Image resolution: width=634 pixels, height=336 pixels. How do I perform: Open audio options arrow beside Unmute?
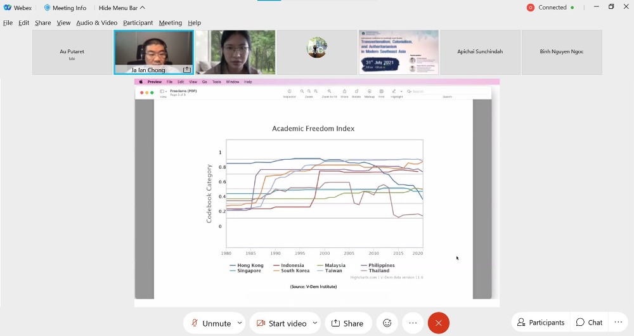[x=240, y=323]
